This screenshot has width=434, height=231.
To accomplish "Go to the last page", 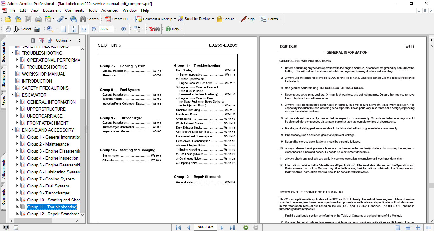I will click(x=232, y=228).
